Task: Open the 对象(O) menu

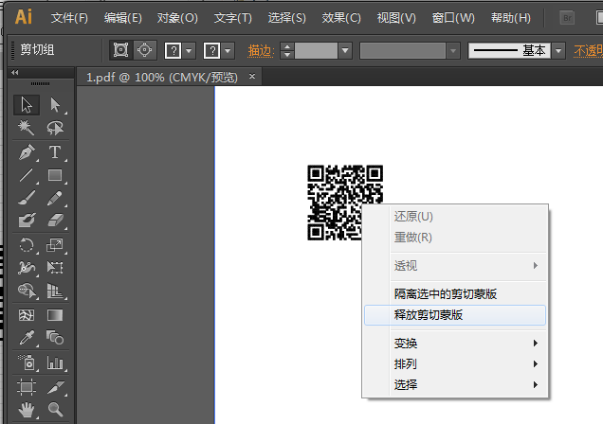Action: 177,18
